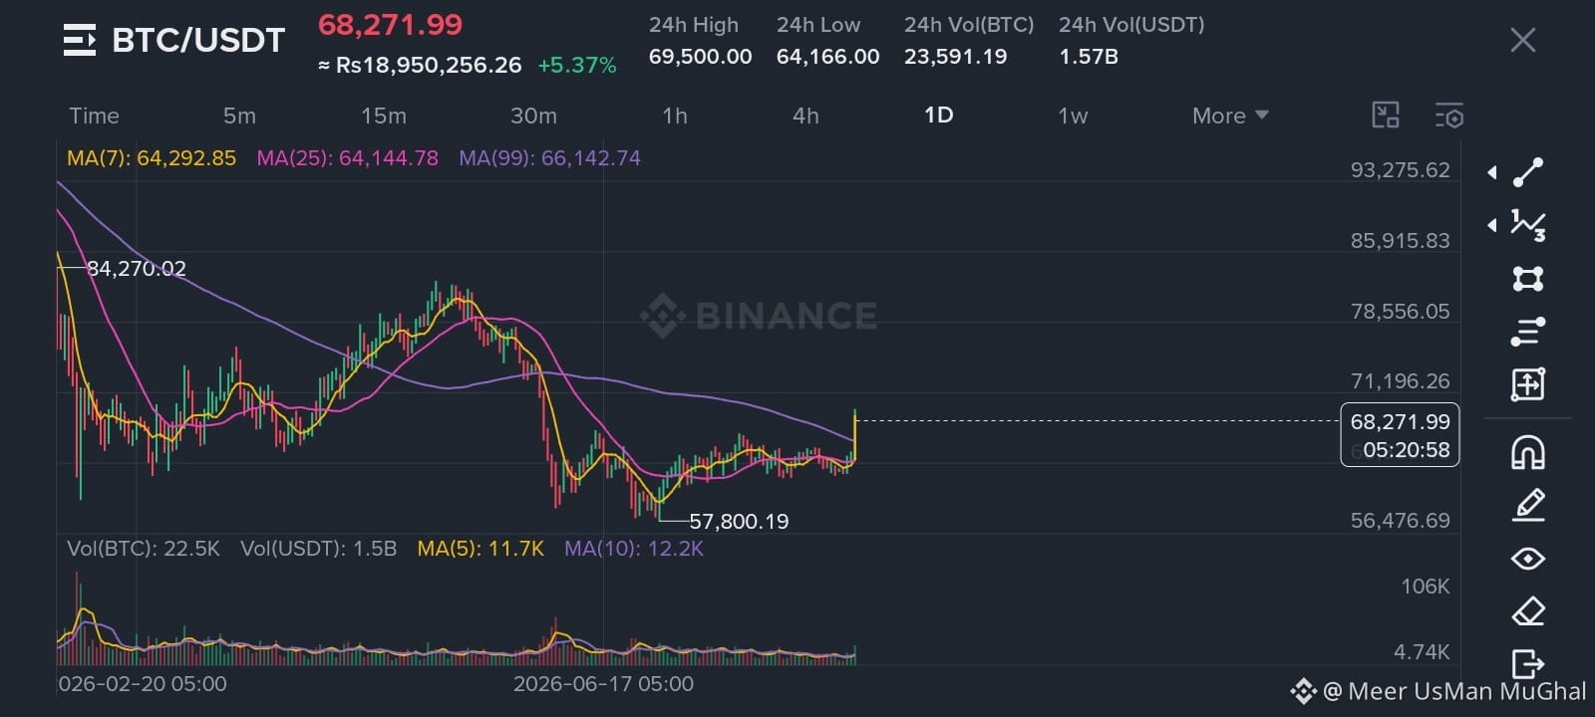Switch to the Time chart view
The height and width of the screenshot is (717, 1595).
(x=94, y=116)
